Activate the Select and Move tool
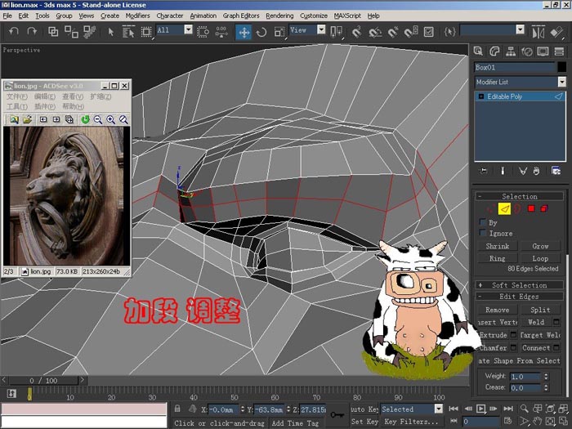 [x=244, y=32]
